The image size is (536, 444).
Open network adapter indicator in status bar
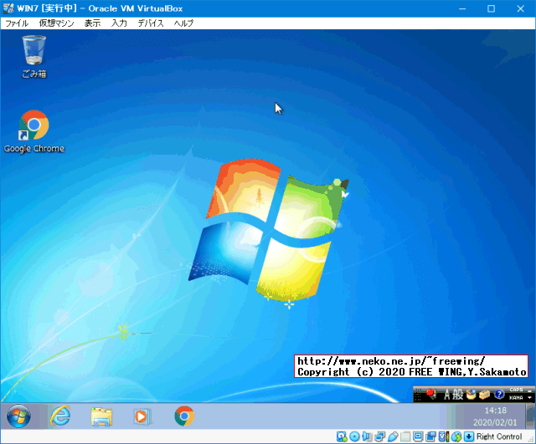(x=379, y=436)
